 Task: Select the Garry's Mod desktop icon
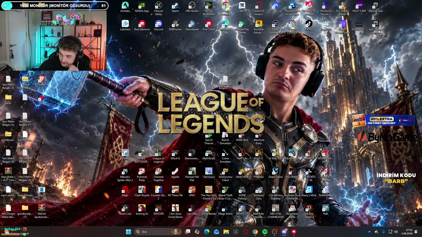[x=309, y=192]
